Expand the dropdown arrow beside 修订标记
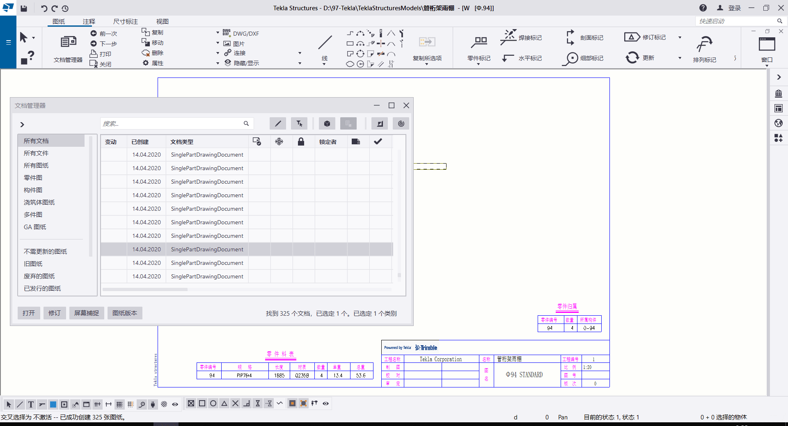788x426 pixels. point(680,37)
